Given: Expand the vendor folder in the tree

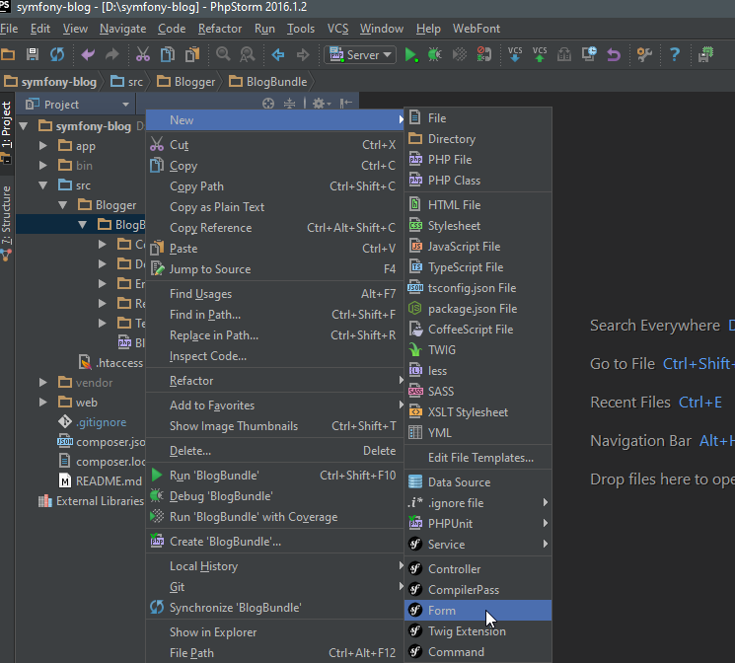Looking at the screenshot, I should pos(42,382).
